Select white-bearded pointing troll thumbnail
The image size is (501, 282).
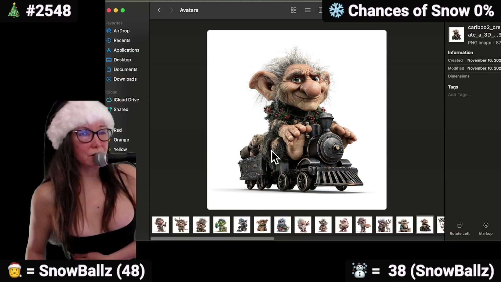(303, 225)
